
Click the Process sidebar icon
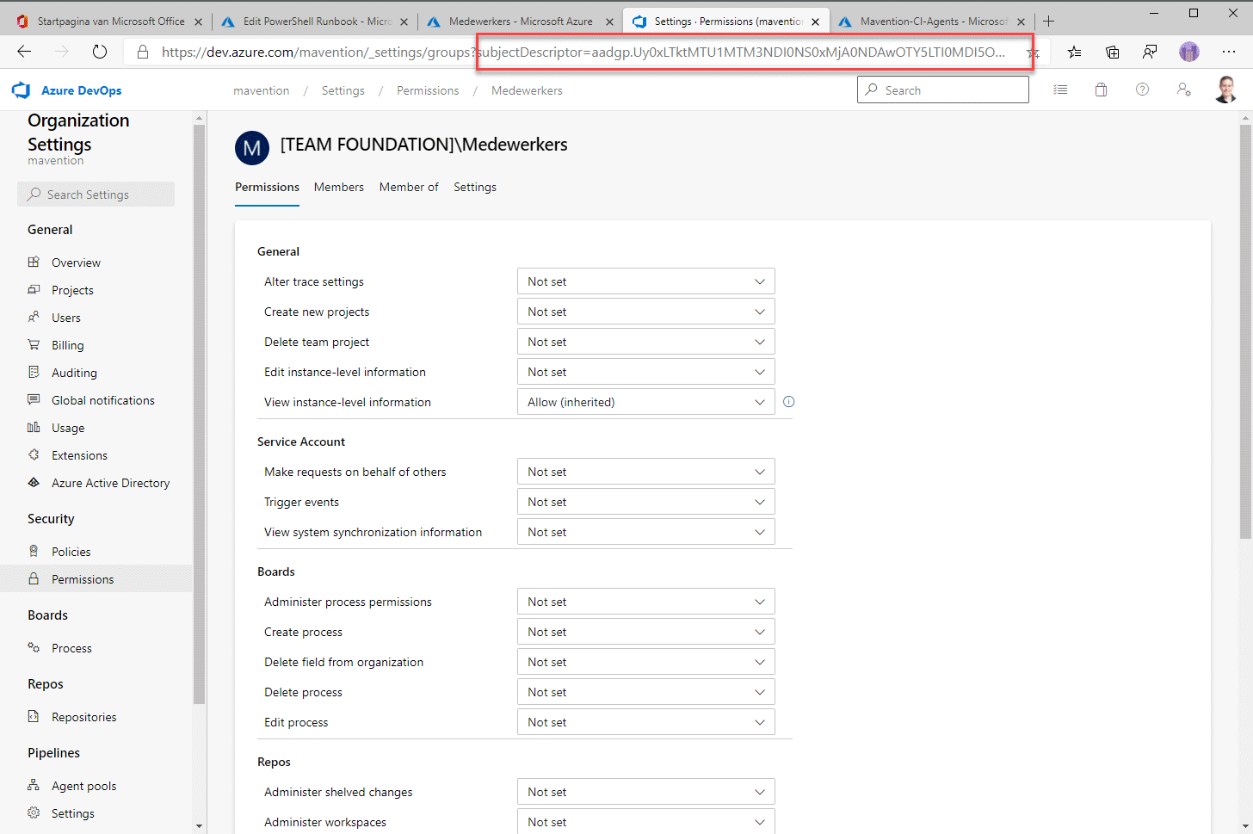(x=34, y=647)
